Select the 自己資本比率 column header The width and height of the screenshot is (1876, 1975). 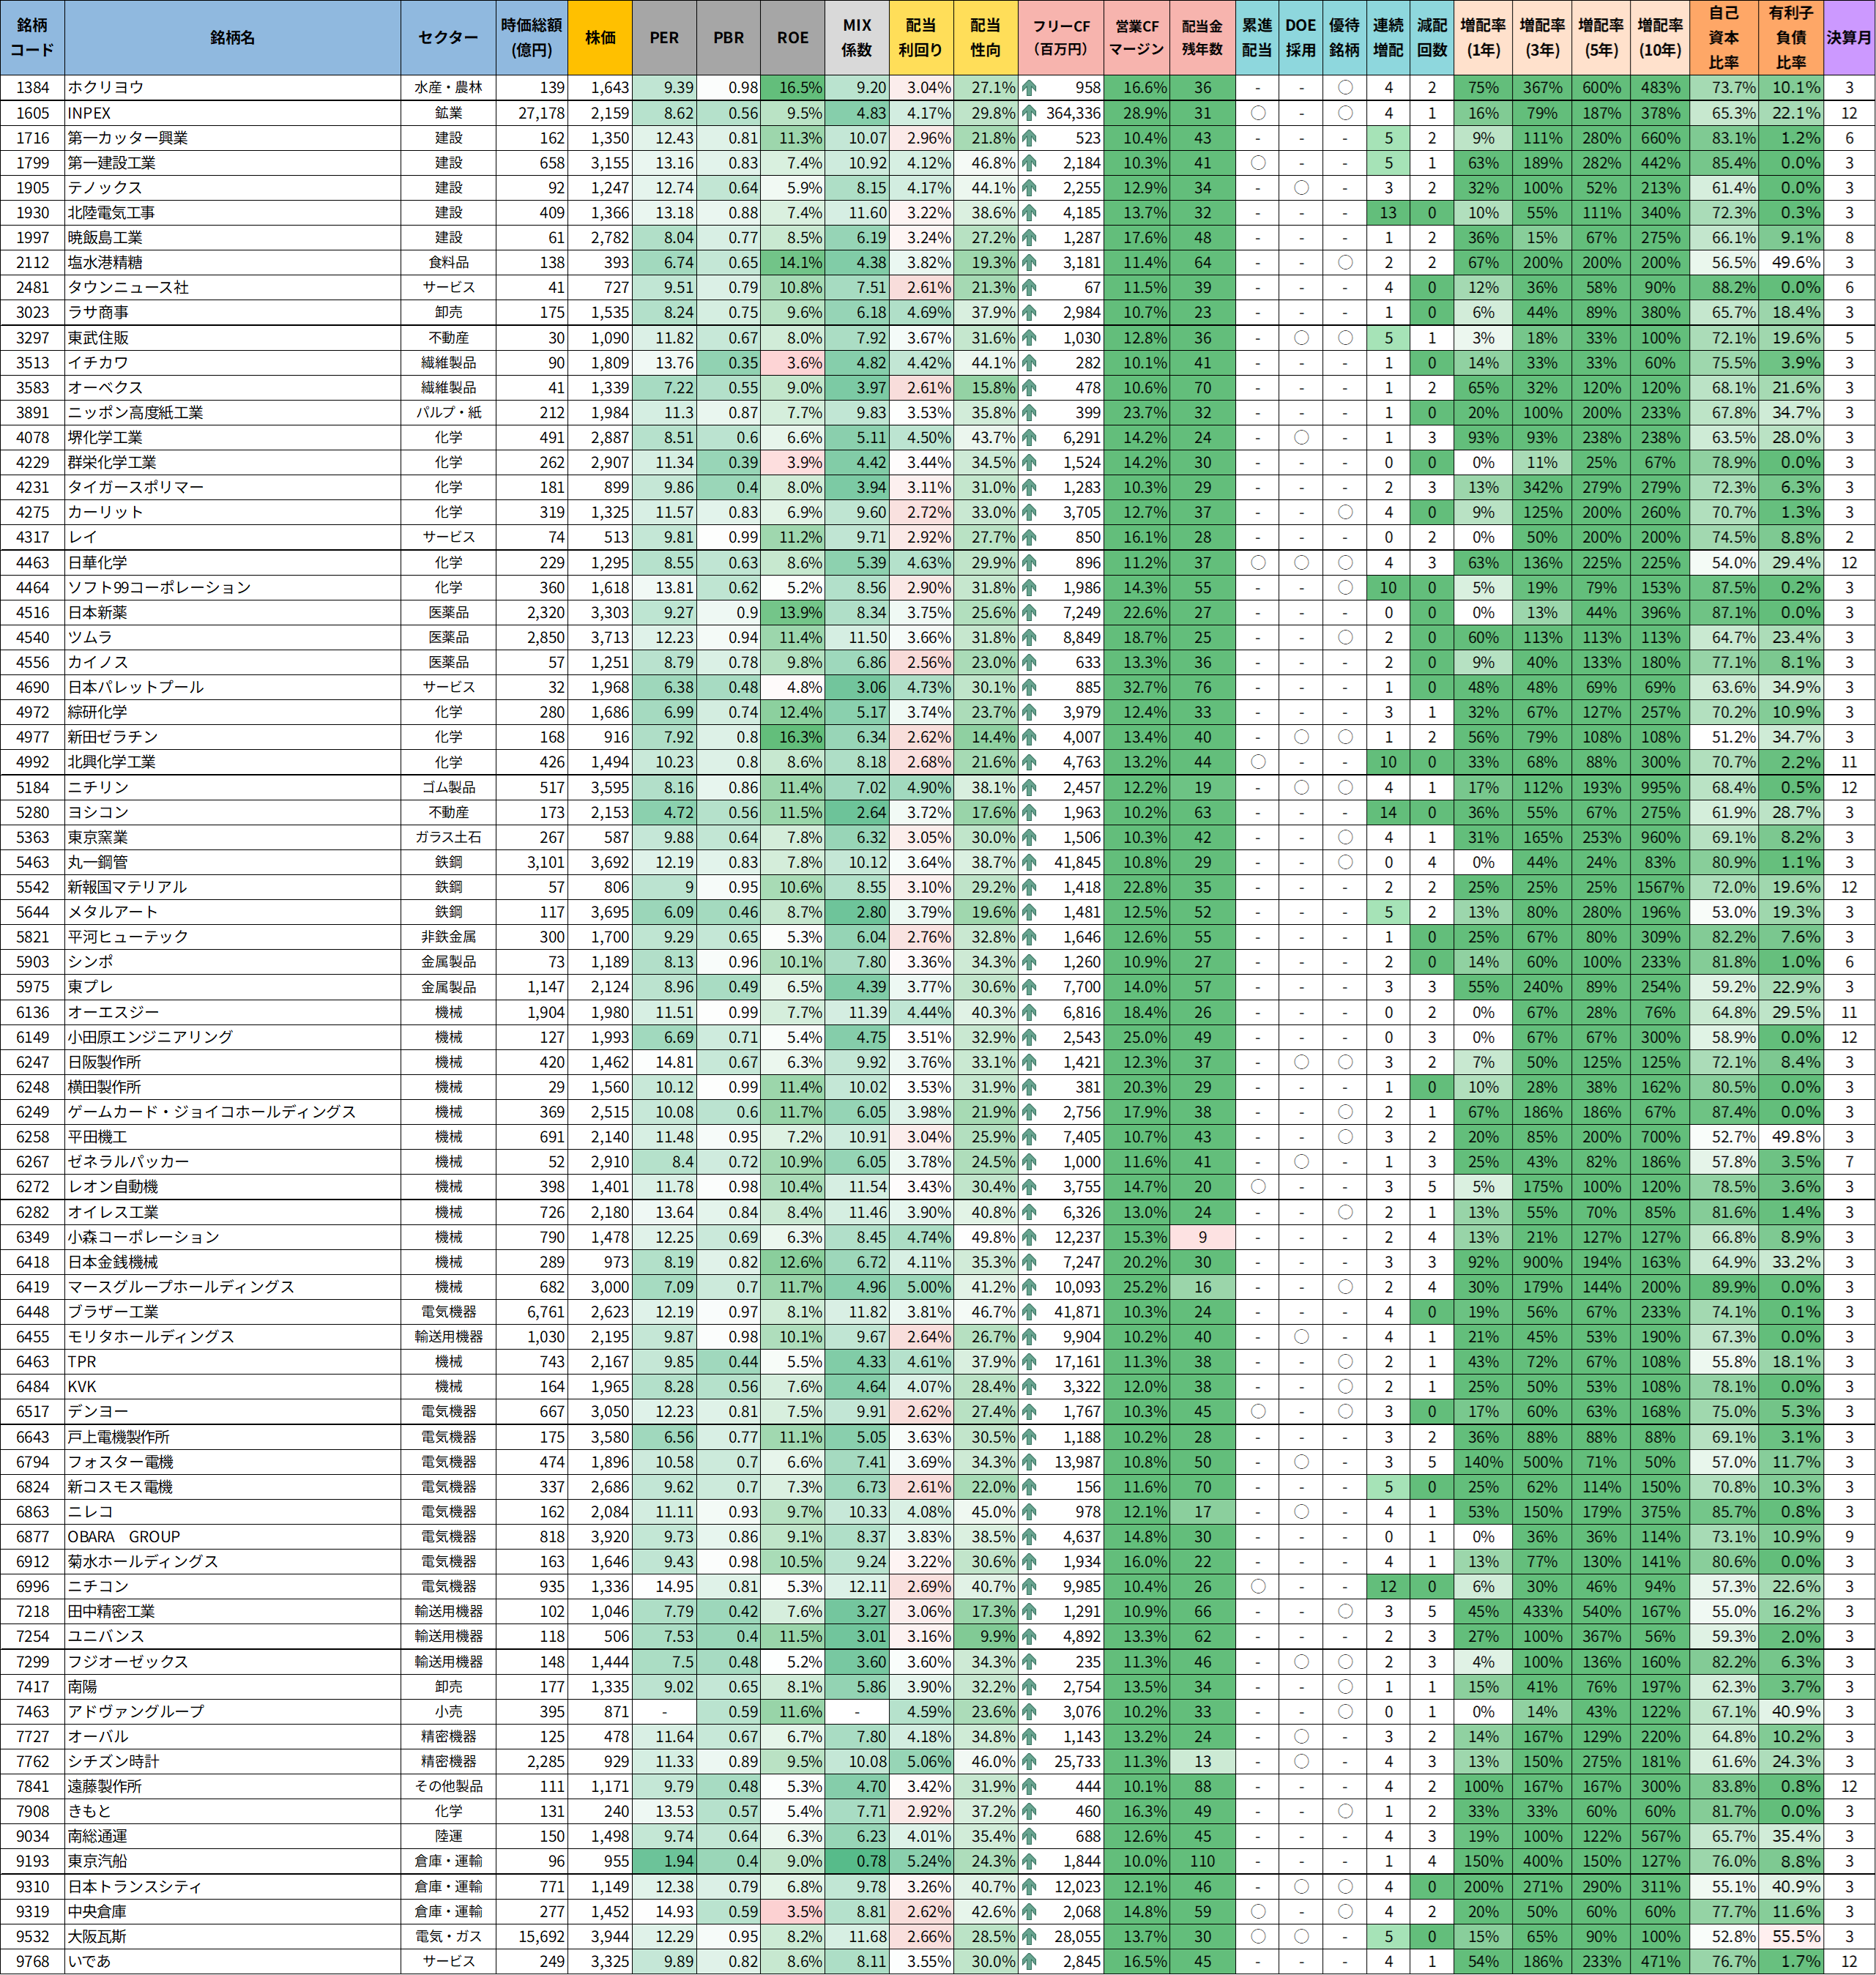[1723, 38]
